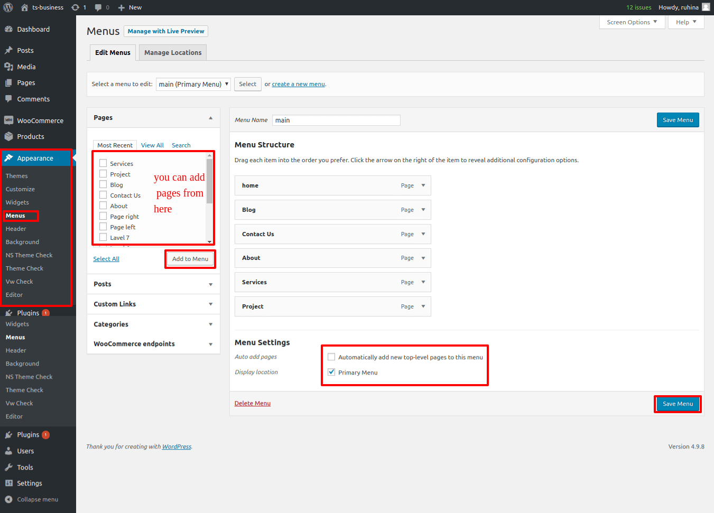Viewport: 714px width, 513px height.
Task: Click the Delete Menu link
Action: tap(252, 404)
